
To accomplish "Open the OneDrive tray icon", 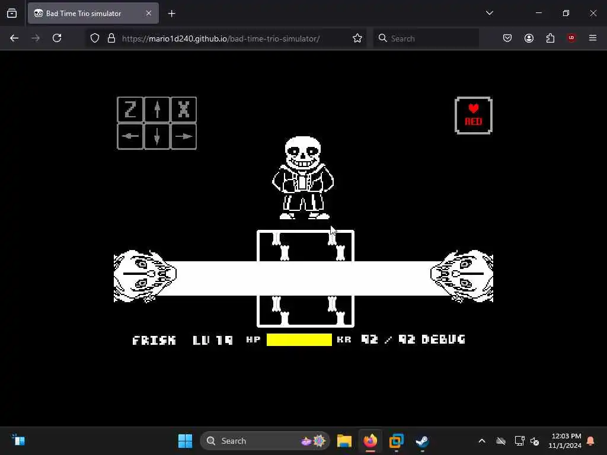I will tap(501, 441).
